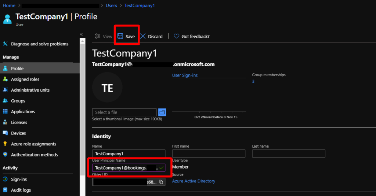The width and height of the screenshot is (376, 196).
Task: Click the Licenses icon
Action: (5, 122)
